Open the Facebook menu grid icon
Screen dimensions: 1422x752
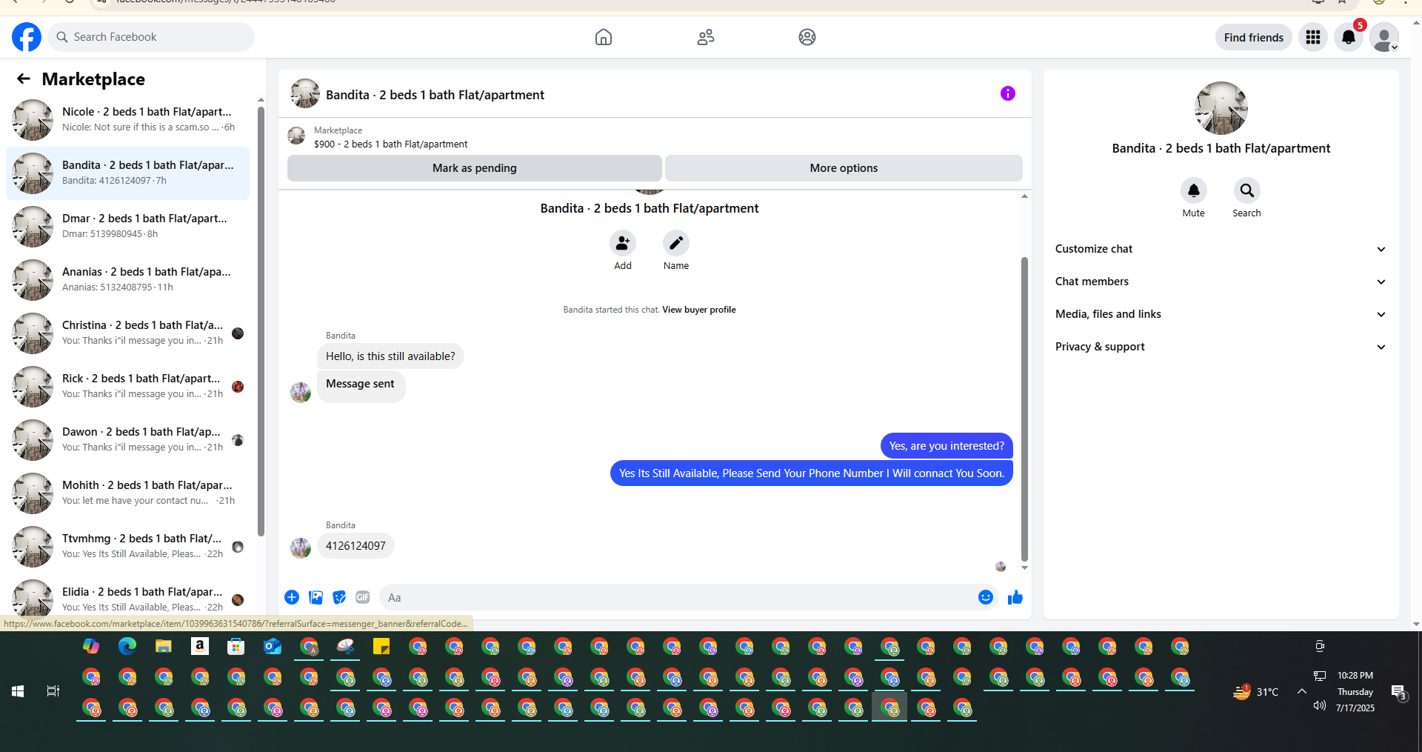[x=1313, y=37]
